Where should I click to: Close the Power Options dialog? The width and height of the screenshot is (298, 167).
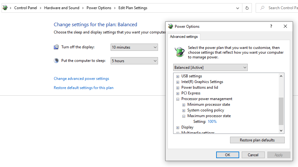pos(285,26)
